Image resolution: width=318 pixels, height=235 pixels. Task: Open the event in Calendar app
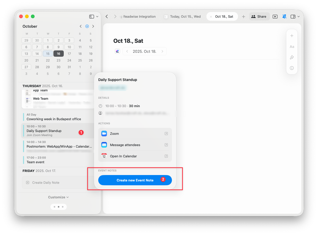click(x=135, y=156)
